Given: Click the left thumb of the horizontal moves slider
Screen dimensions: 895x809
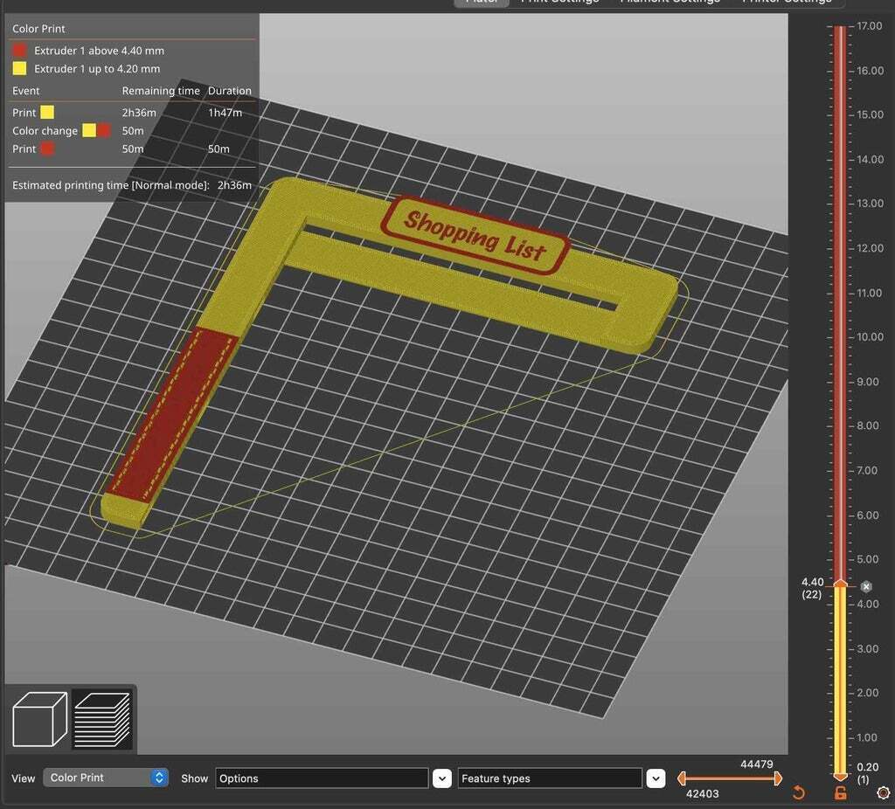Looking at the screenshot, I should tap(683, 778).
